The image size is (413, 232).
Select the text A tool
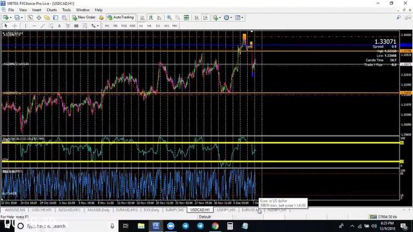(59, 26)
